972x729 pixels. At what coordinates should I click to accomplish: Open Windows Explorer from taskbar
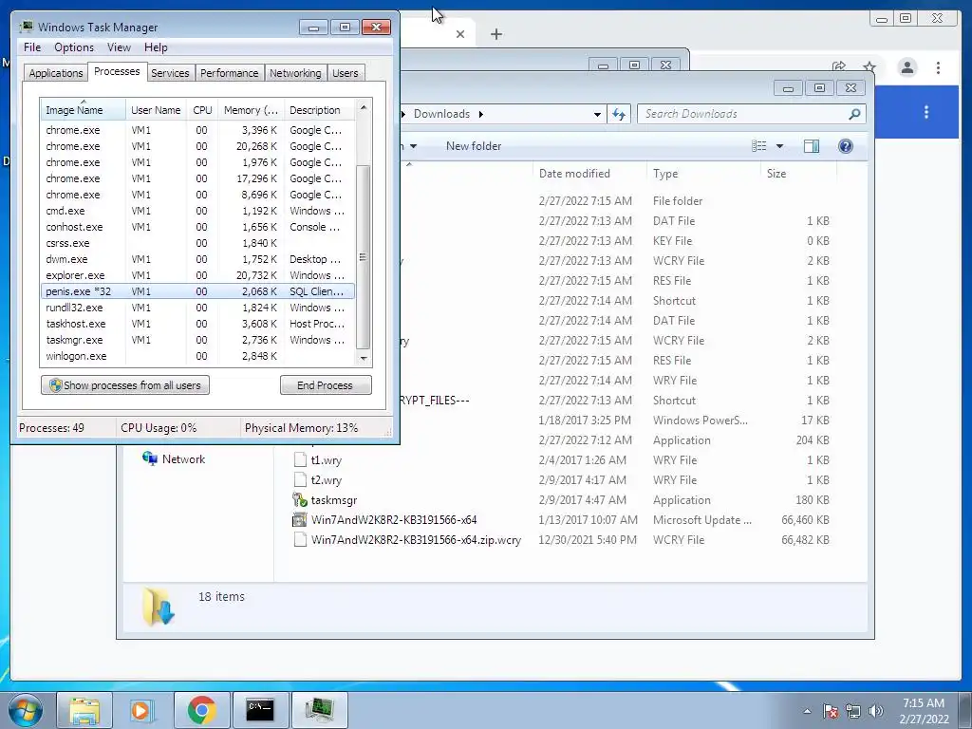(x=84, y=710)
